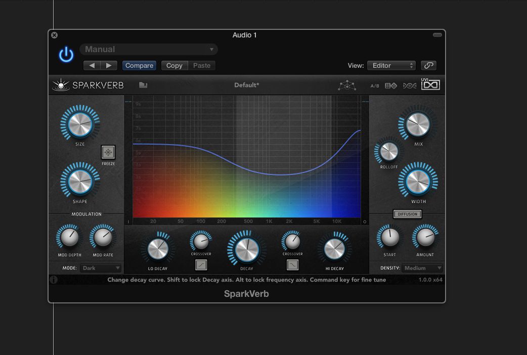Click the Shape knob

80,181
